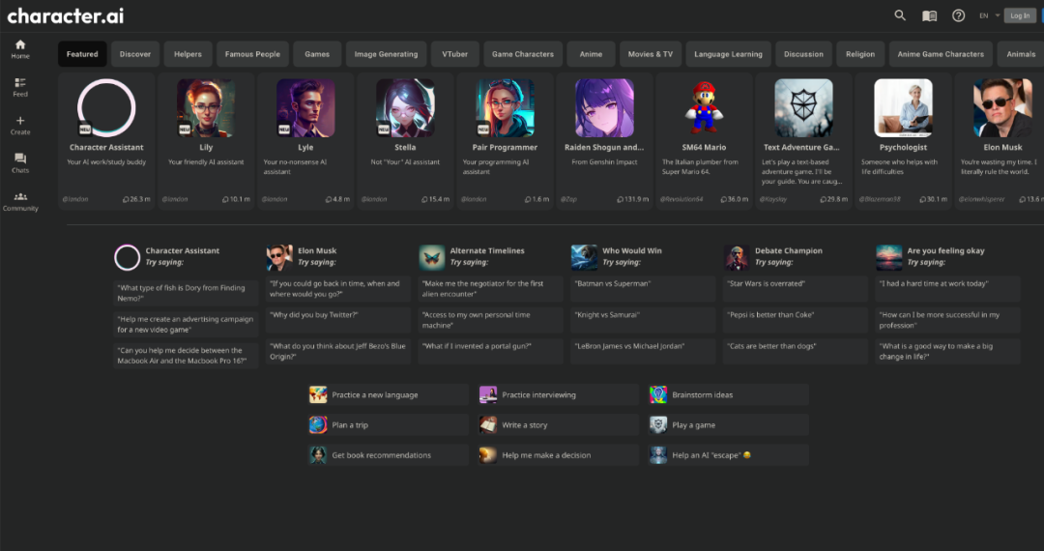Open the Pair Programmer character card
Viewport: 1044px width, 551px height.
pyautogui.click(x=505, y=141)
